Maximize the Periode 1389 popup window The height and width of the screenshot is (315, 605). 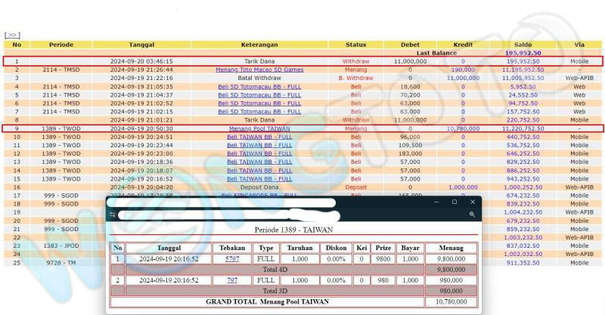point(454,202)
